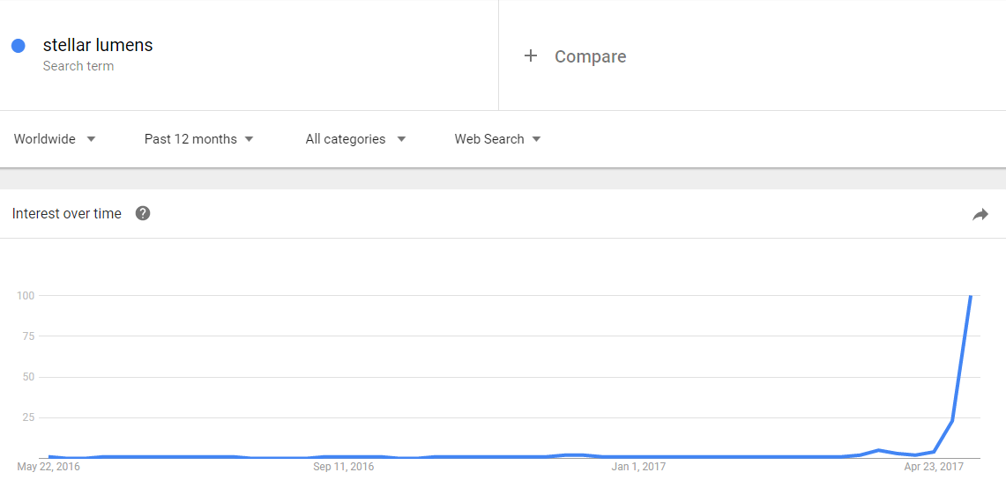The image size is (1006, 502).
Task: Click the Interest over time heading
Action: (67, 213)
